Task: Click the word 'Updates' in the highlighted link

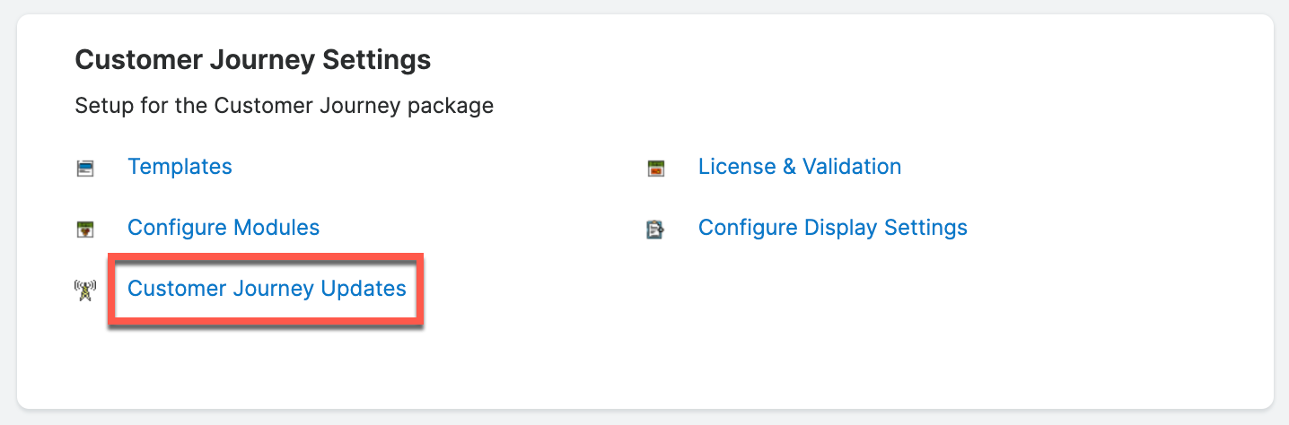Action: (369, 289)
